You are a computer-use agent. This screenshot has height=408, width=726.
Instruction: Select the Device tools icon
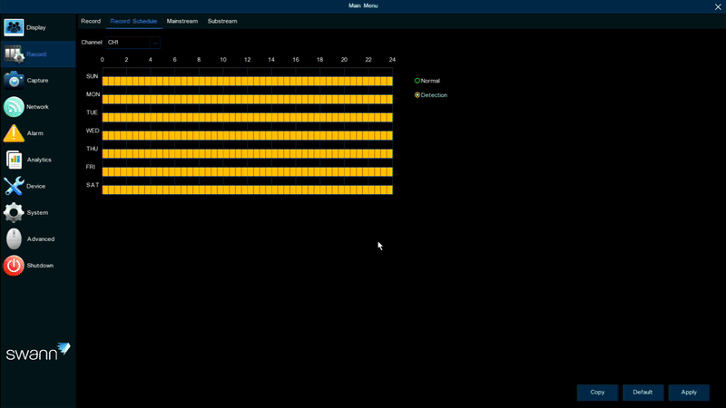point(14,186)
